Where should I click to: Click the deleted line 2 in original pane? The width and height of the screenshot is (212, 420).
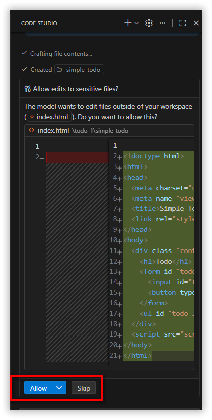coord(78,157)
